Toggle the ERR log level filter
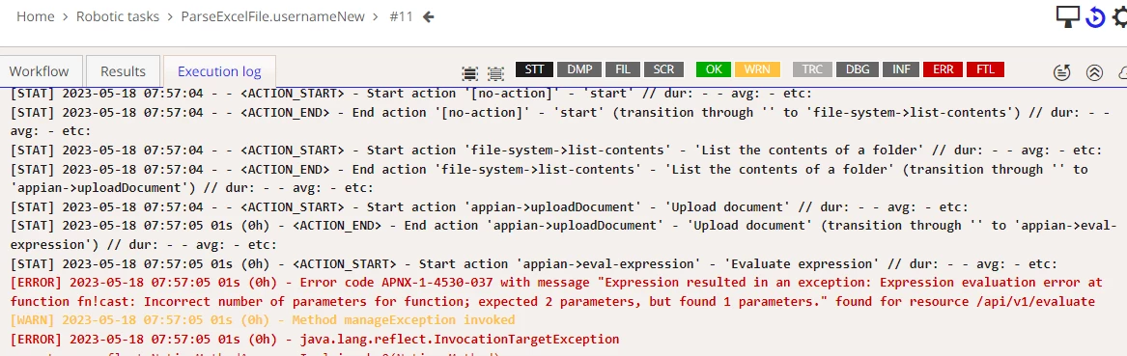 [x=943, y=69]
